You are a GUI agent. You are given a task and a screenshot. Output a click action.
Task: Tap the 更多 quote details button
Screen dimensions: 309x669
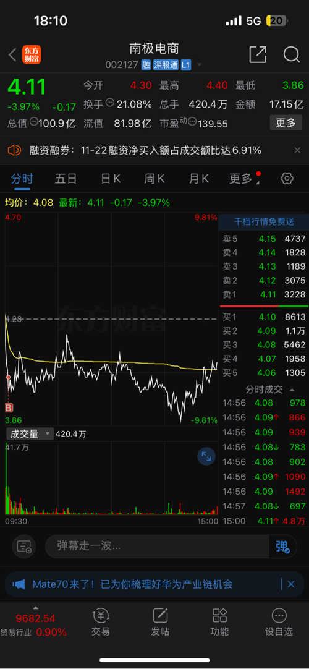pyautogui.click(x=286, y=123)
